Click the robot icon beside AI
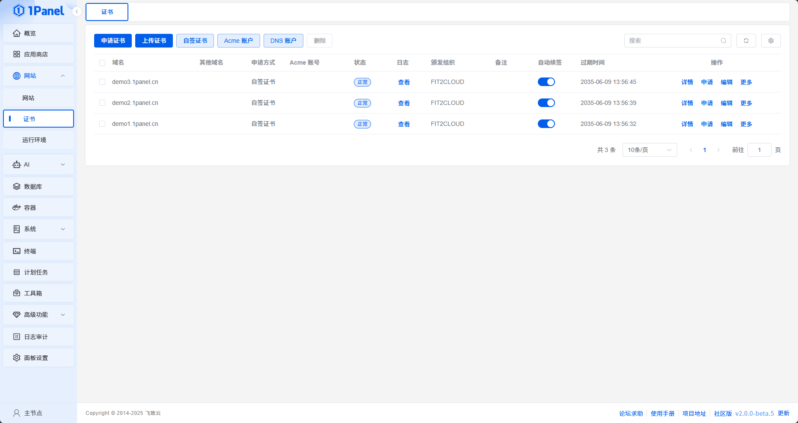 (17, 164)
